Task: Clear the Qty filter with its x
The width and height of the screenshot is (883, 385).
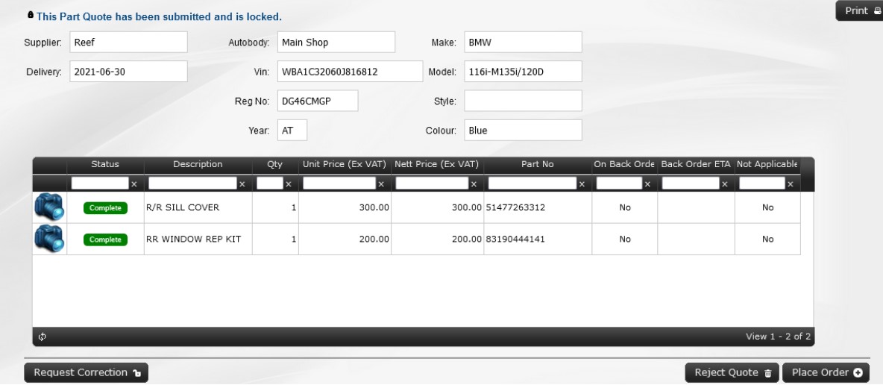Action: (x=289, y=184)
